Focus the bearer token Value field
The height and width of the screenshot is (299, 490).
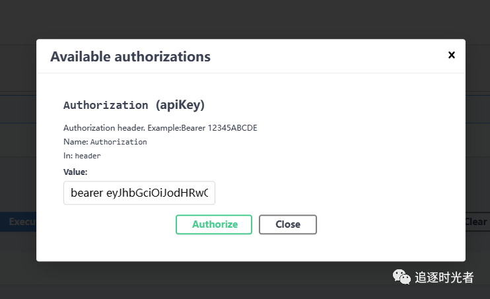139,193
